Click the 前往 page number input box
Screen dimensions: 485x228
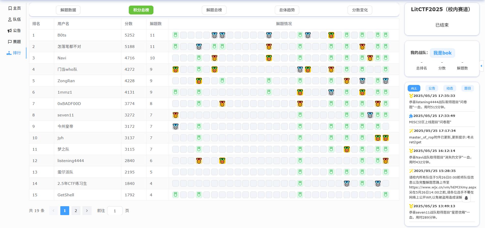tap(115, 211)
